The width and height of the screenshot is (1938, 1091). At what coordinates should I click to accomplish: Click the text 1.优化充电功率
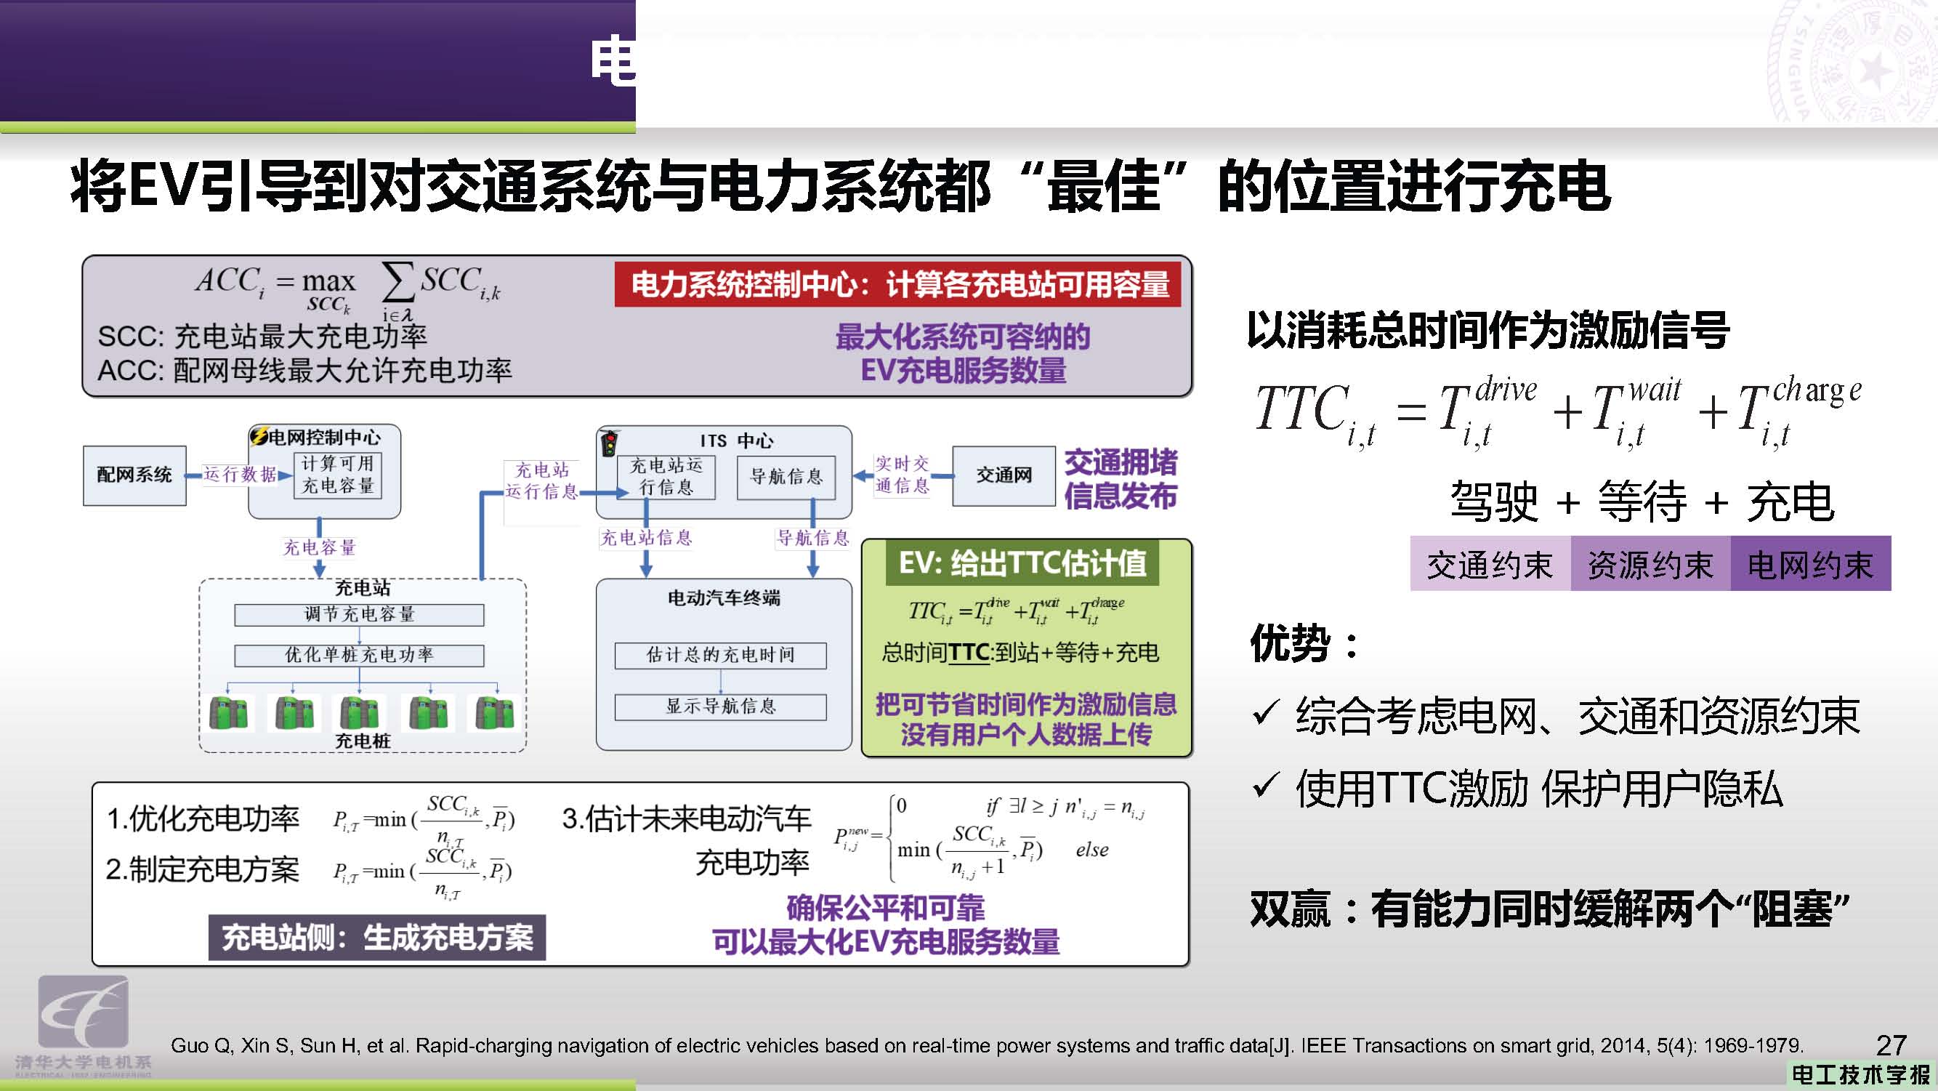[203, 818]
